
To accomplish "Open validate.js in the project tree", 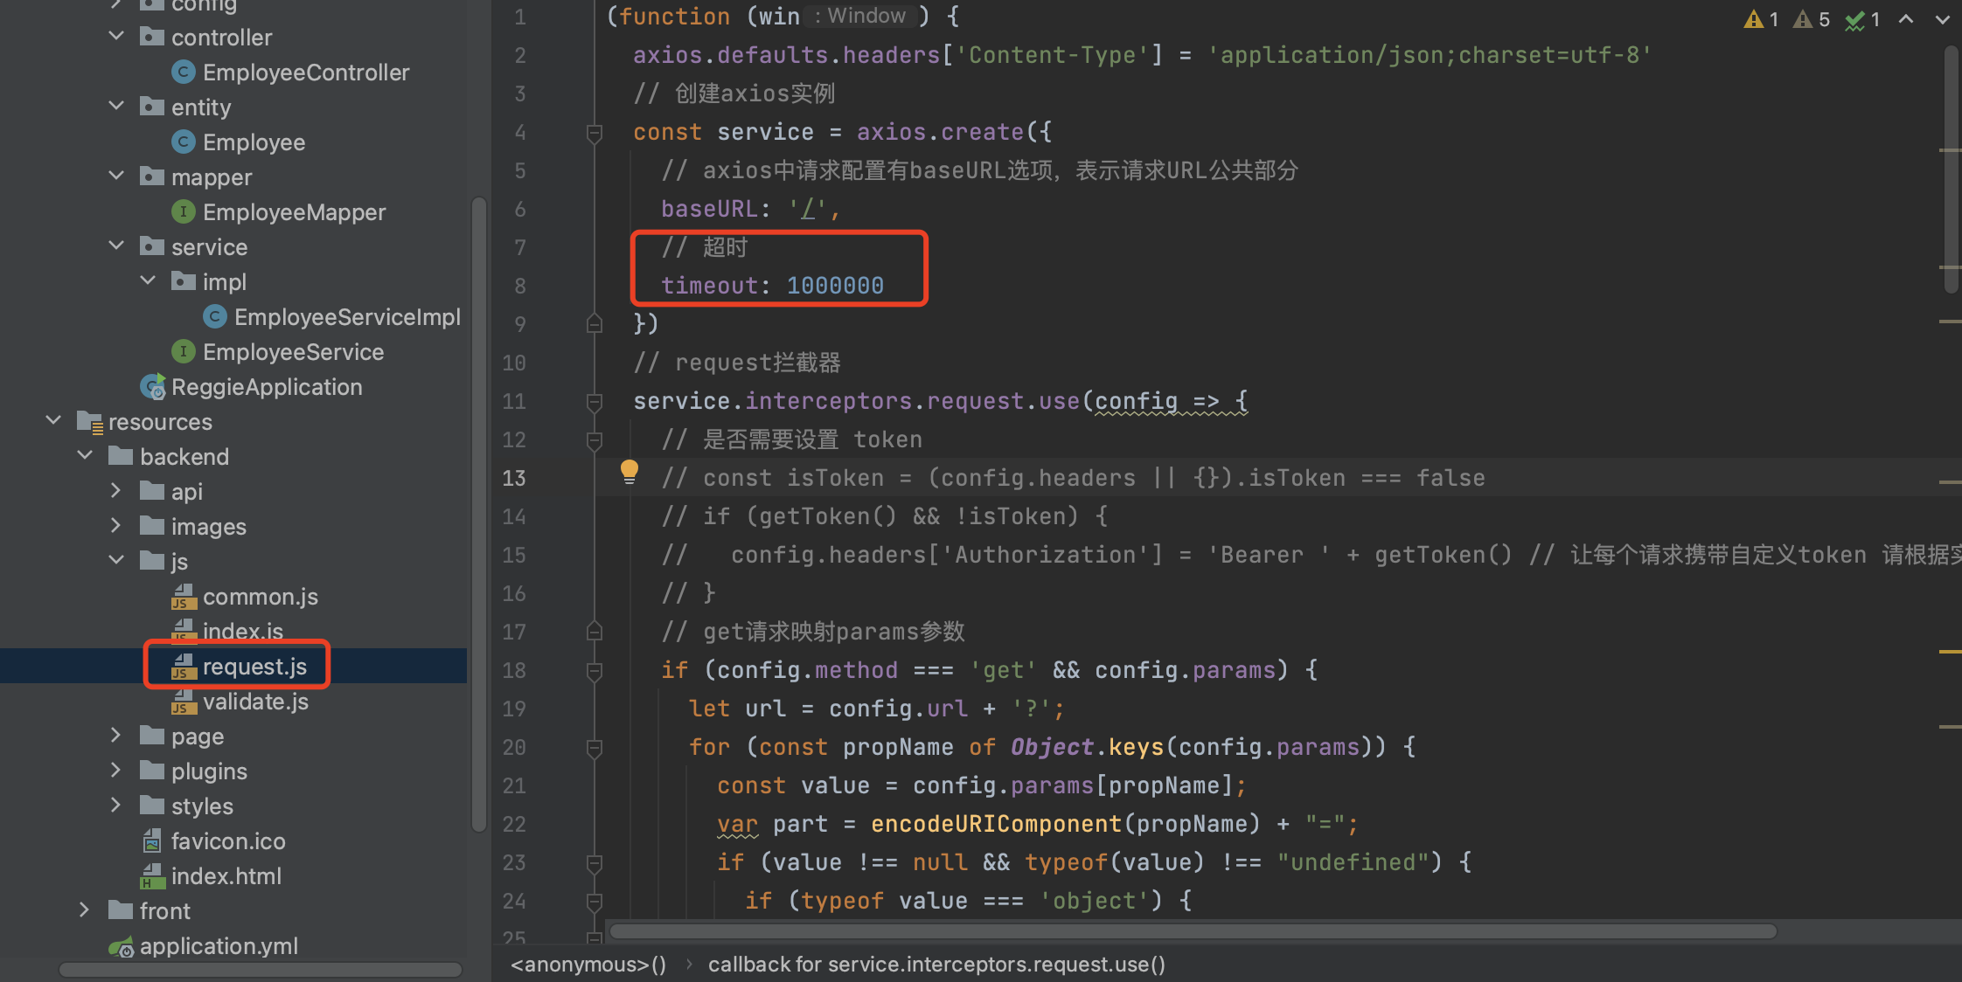I will [254, 702].
